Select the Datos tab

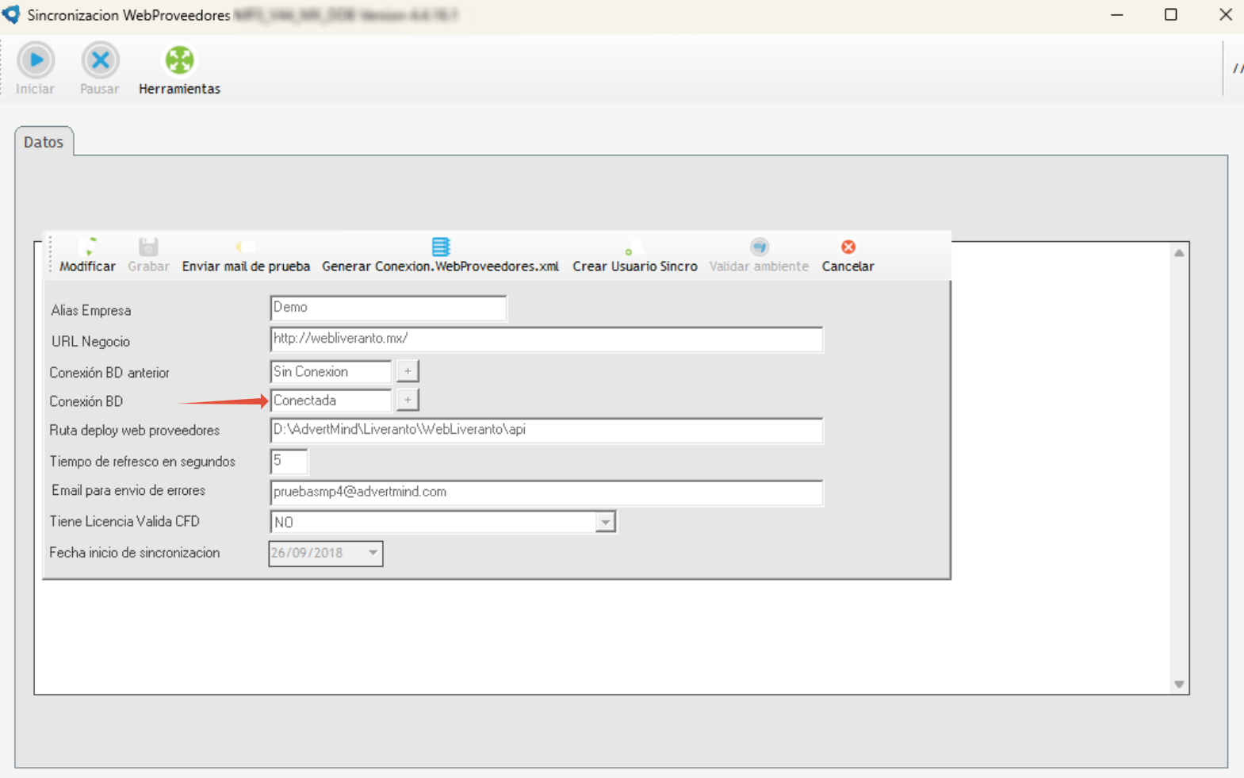[x=44, y=142]
